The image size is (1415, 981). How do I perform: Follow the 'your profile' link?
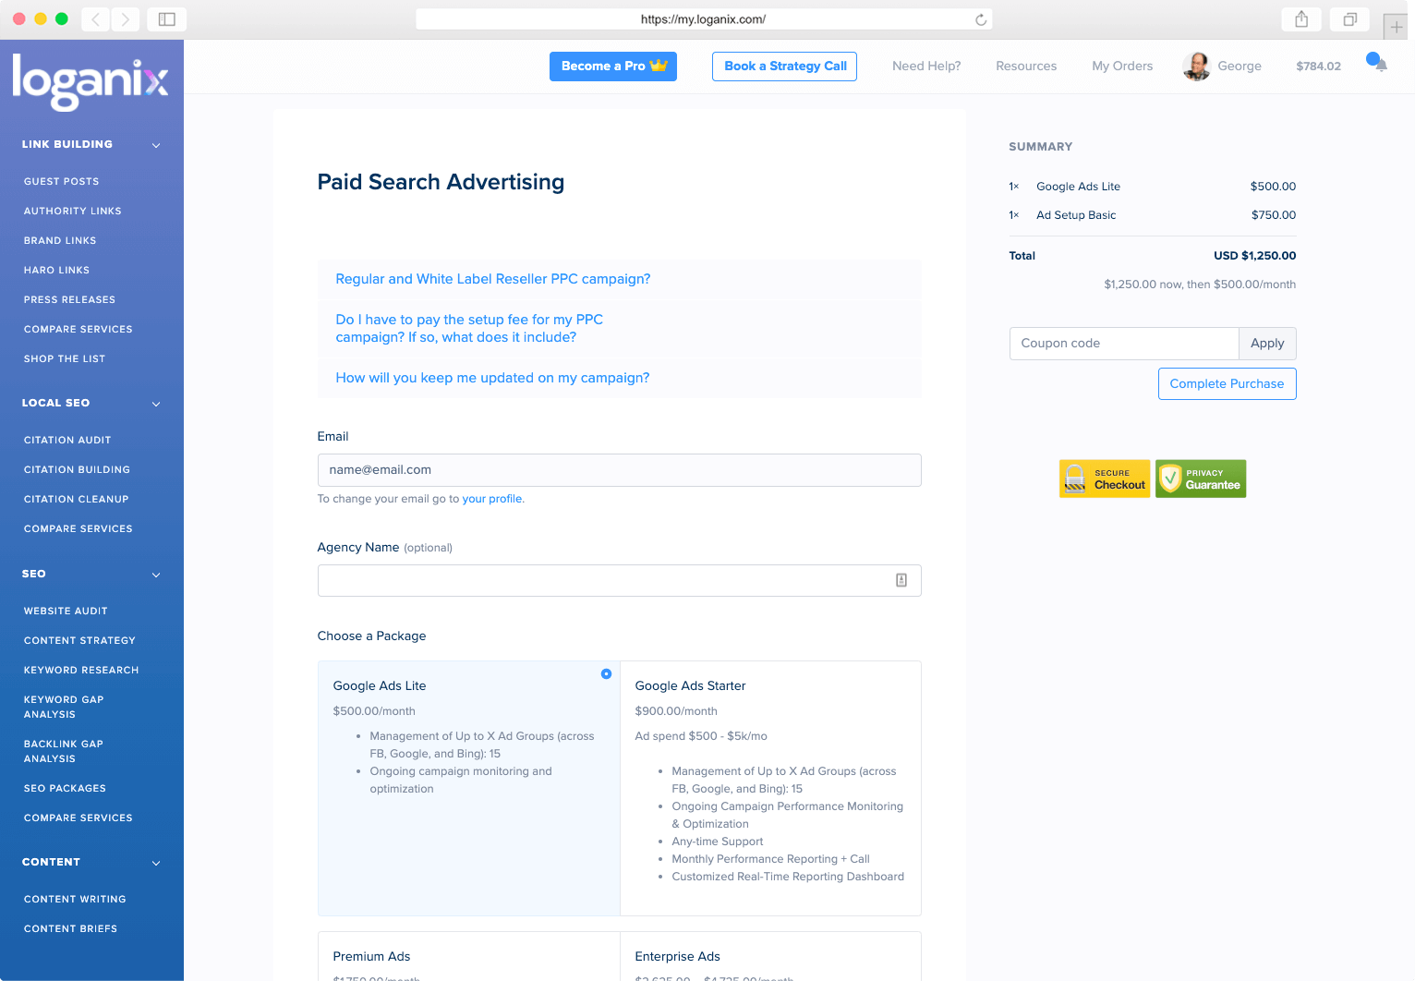tap(492, 499)
